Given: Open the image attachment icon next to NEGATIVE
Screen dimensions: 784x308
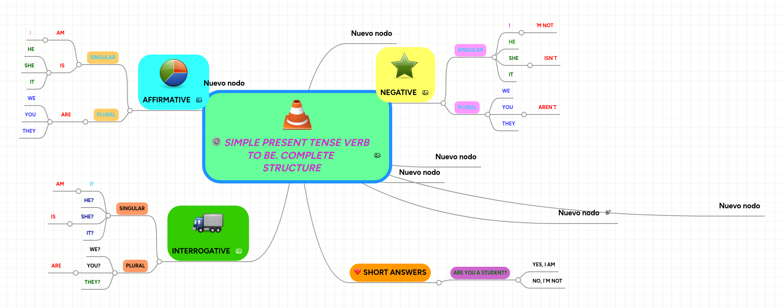Looking at the screenshot, I should point(425,93).
